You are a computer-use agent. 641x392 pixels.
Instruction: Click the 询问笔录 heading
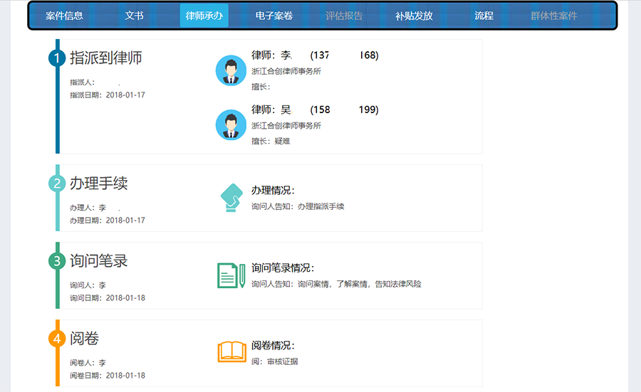click(x=98, y=260)
